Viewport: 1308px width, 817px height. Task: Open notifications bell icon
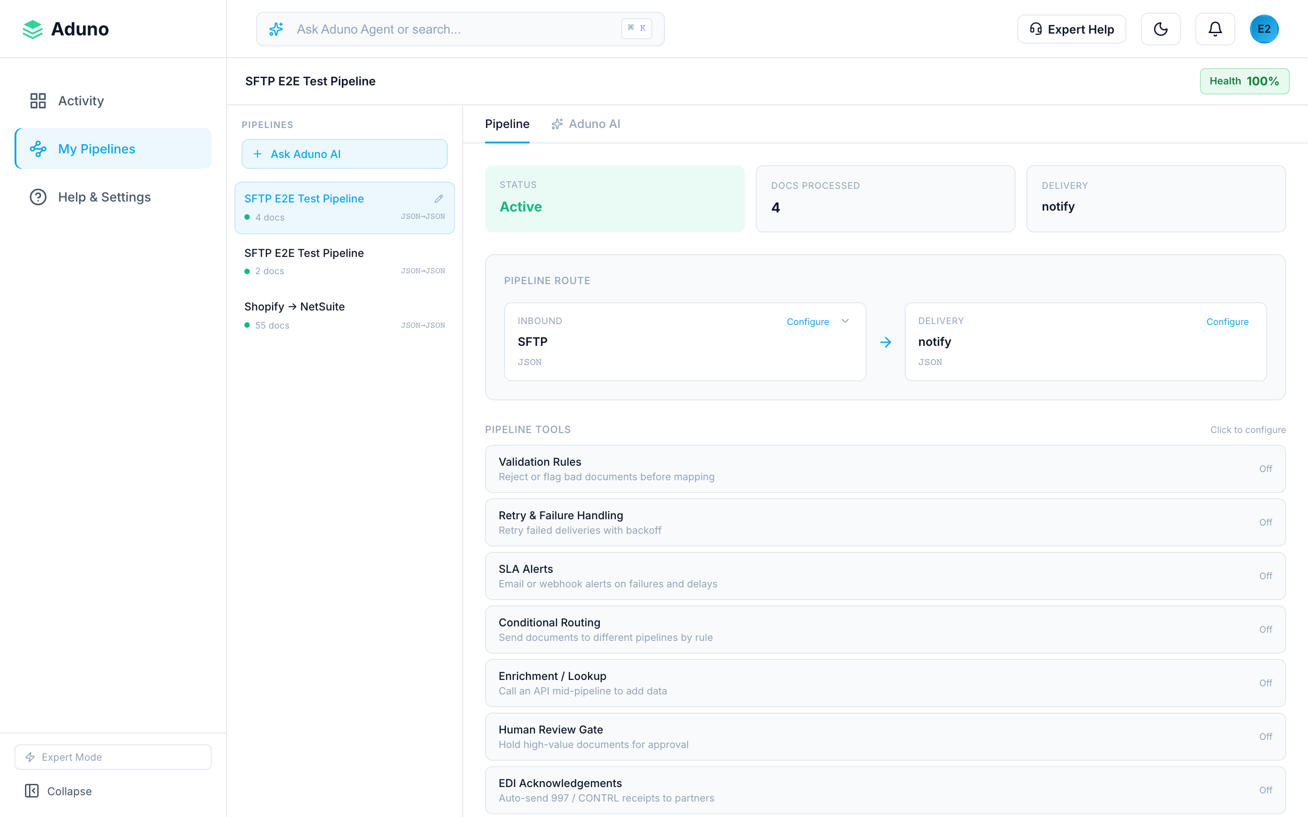coord(1215,29)
